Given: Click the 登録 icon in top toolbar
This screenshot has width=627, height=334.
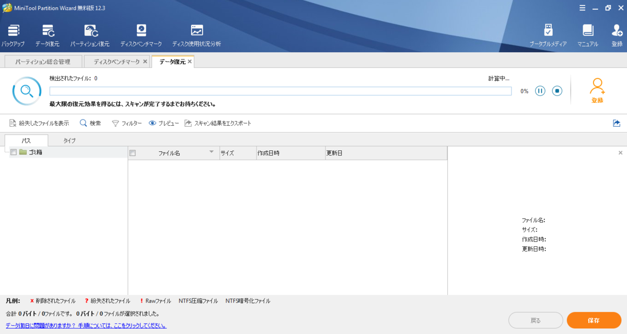Looking at the screenshot, I should [617, 30].
